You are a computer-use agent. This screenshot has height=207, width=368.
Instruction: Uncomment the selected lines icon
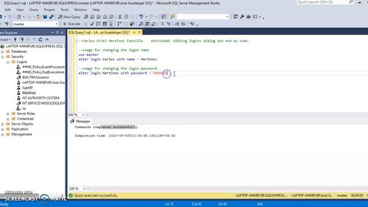pos(168,24)
